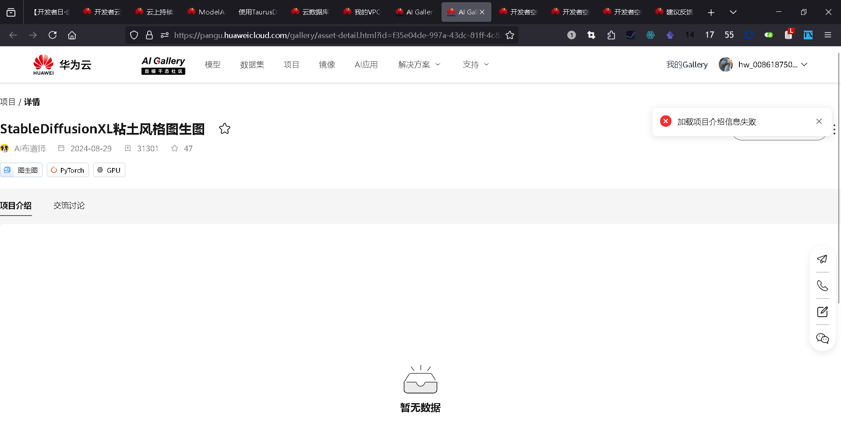
Task: Click the circled number 1 toolbar icon
Action: (572, 35)
